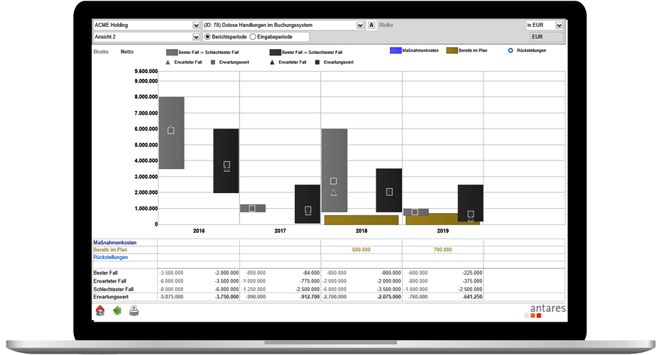Click the blue Maßnahmenkosten legend swatch

[396, 51]
